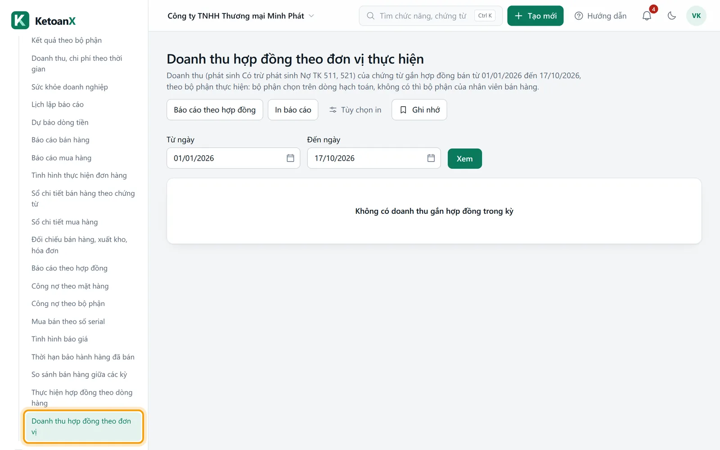Click the Xem button

(x=465, y=159)
